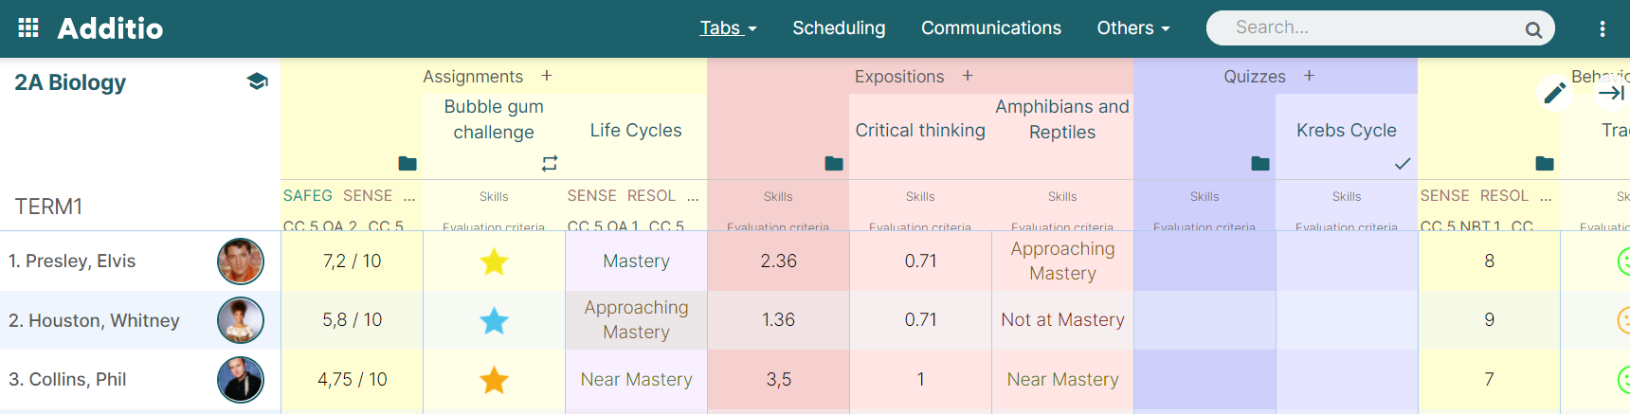Click Whitney Houston's blue star

click(494, 320)
